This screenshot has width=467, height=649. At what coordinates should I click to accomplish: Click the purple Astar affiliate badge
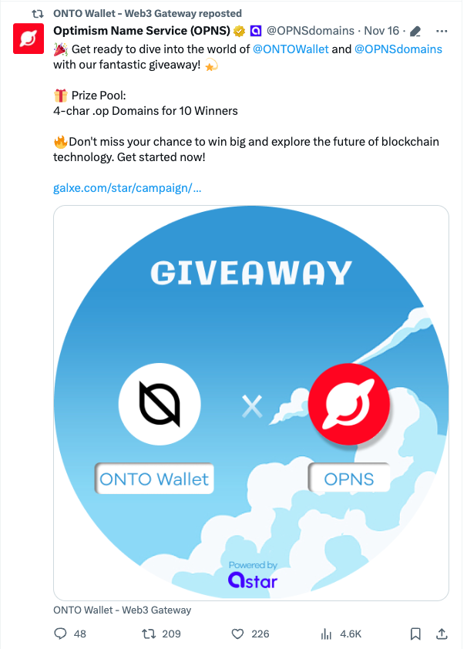[256, 31]
